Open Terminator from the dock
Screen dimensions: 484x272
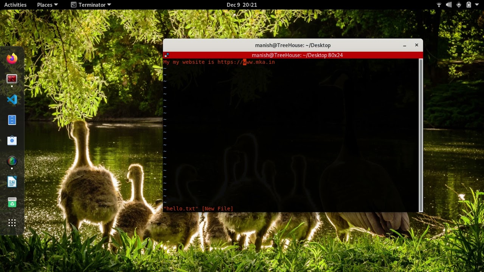tap(12, 79)
